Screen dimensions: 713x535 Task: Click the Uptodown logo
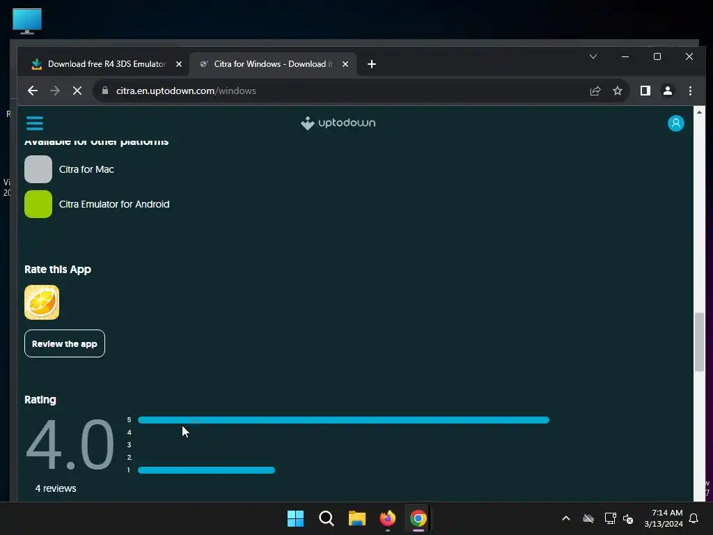[338, 123]
